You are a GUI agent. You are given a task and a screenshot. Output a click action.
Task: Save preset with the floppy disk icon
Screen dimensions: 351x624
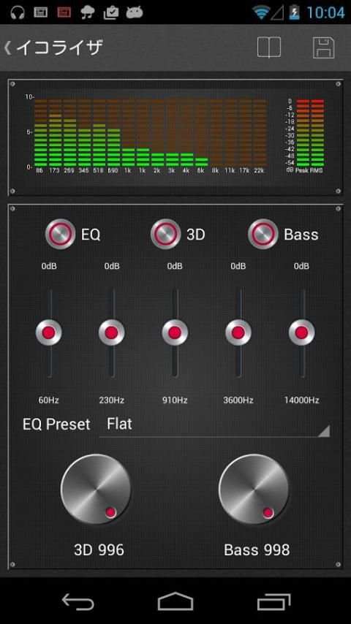point(323,47)
